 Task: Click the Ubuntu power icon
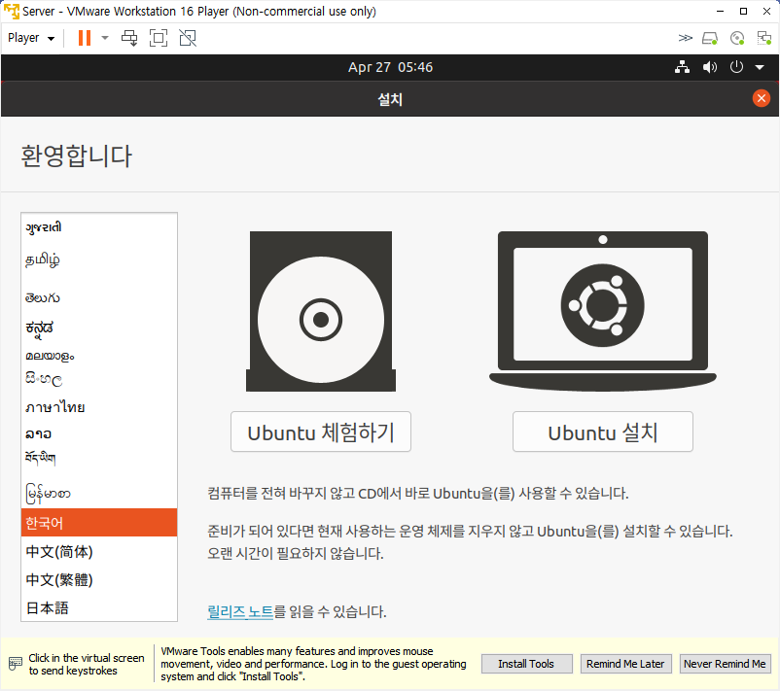[736, 67]
